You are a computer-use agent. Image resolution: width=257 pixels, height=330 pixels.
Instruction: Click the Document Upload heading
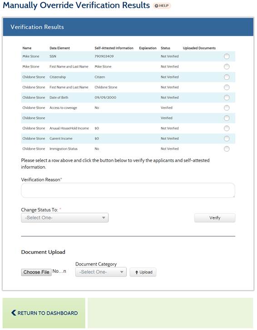[x=43, y=252]
